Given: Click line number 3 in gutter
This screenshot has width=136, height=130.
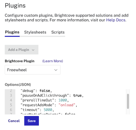Looking at the screenshot, I should point(11,95).
